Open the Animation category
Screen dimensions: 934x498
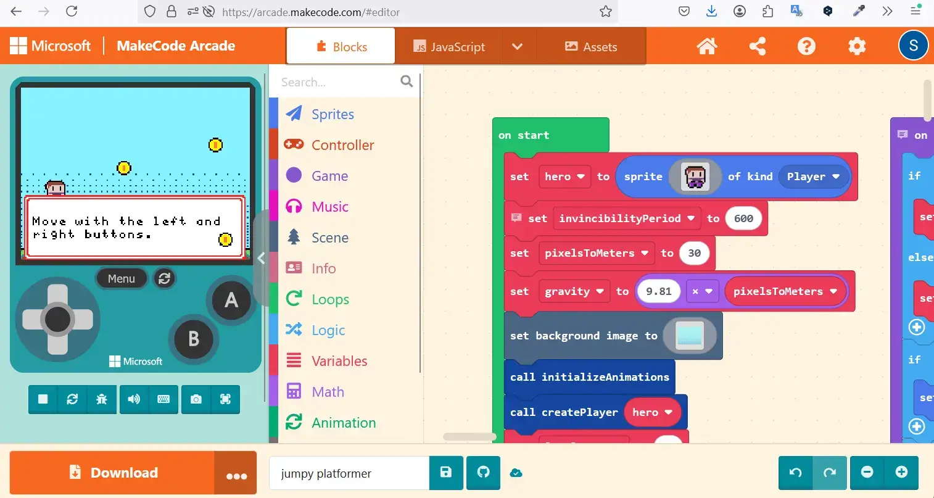tap(345, 423)
